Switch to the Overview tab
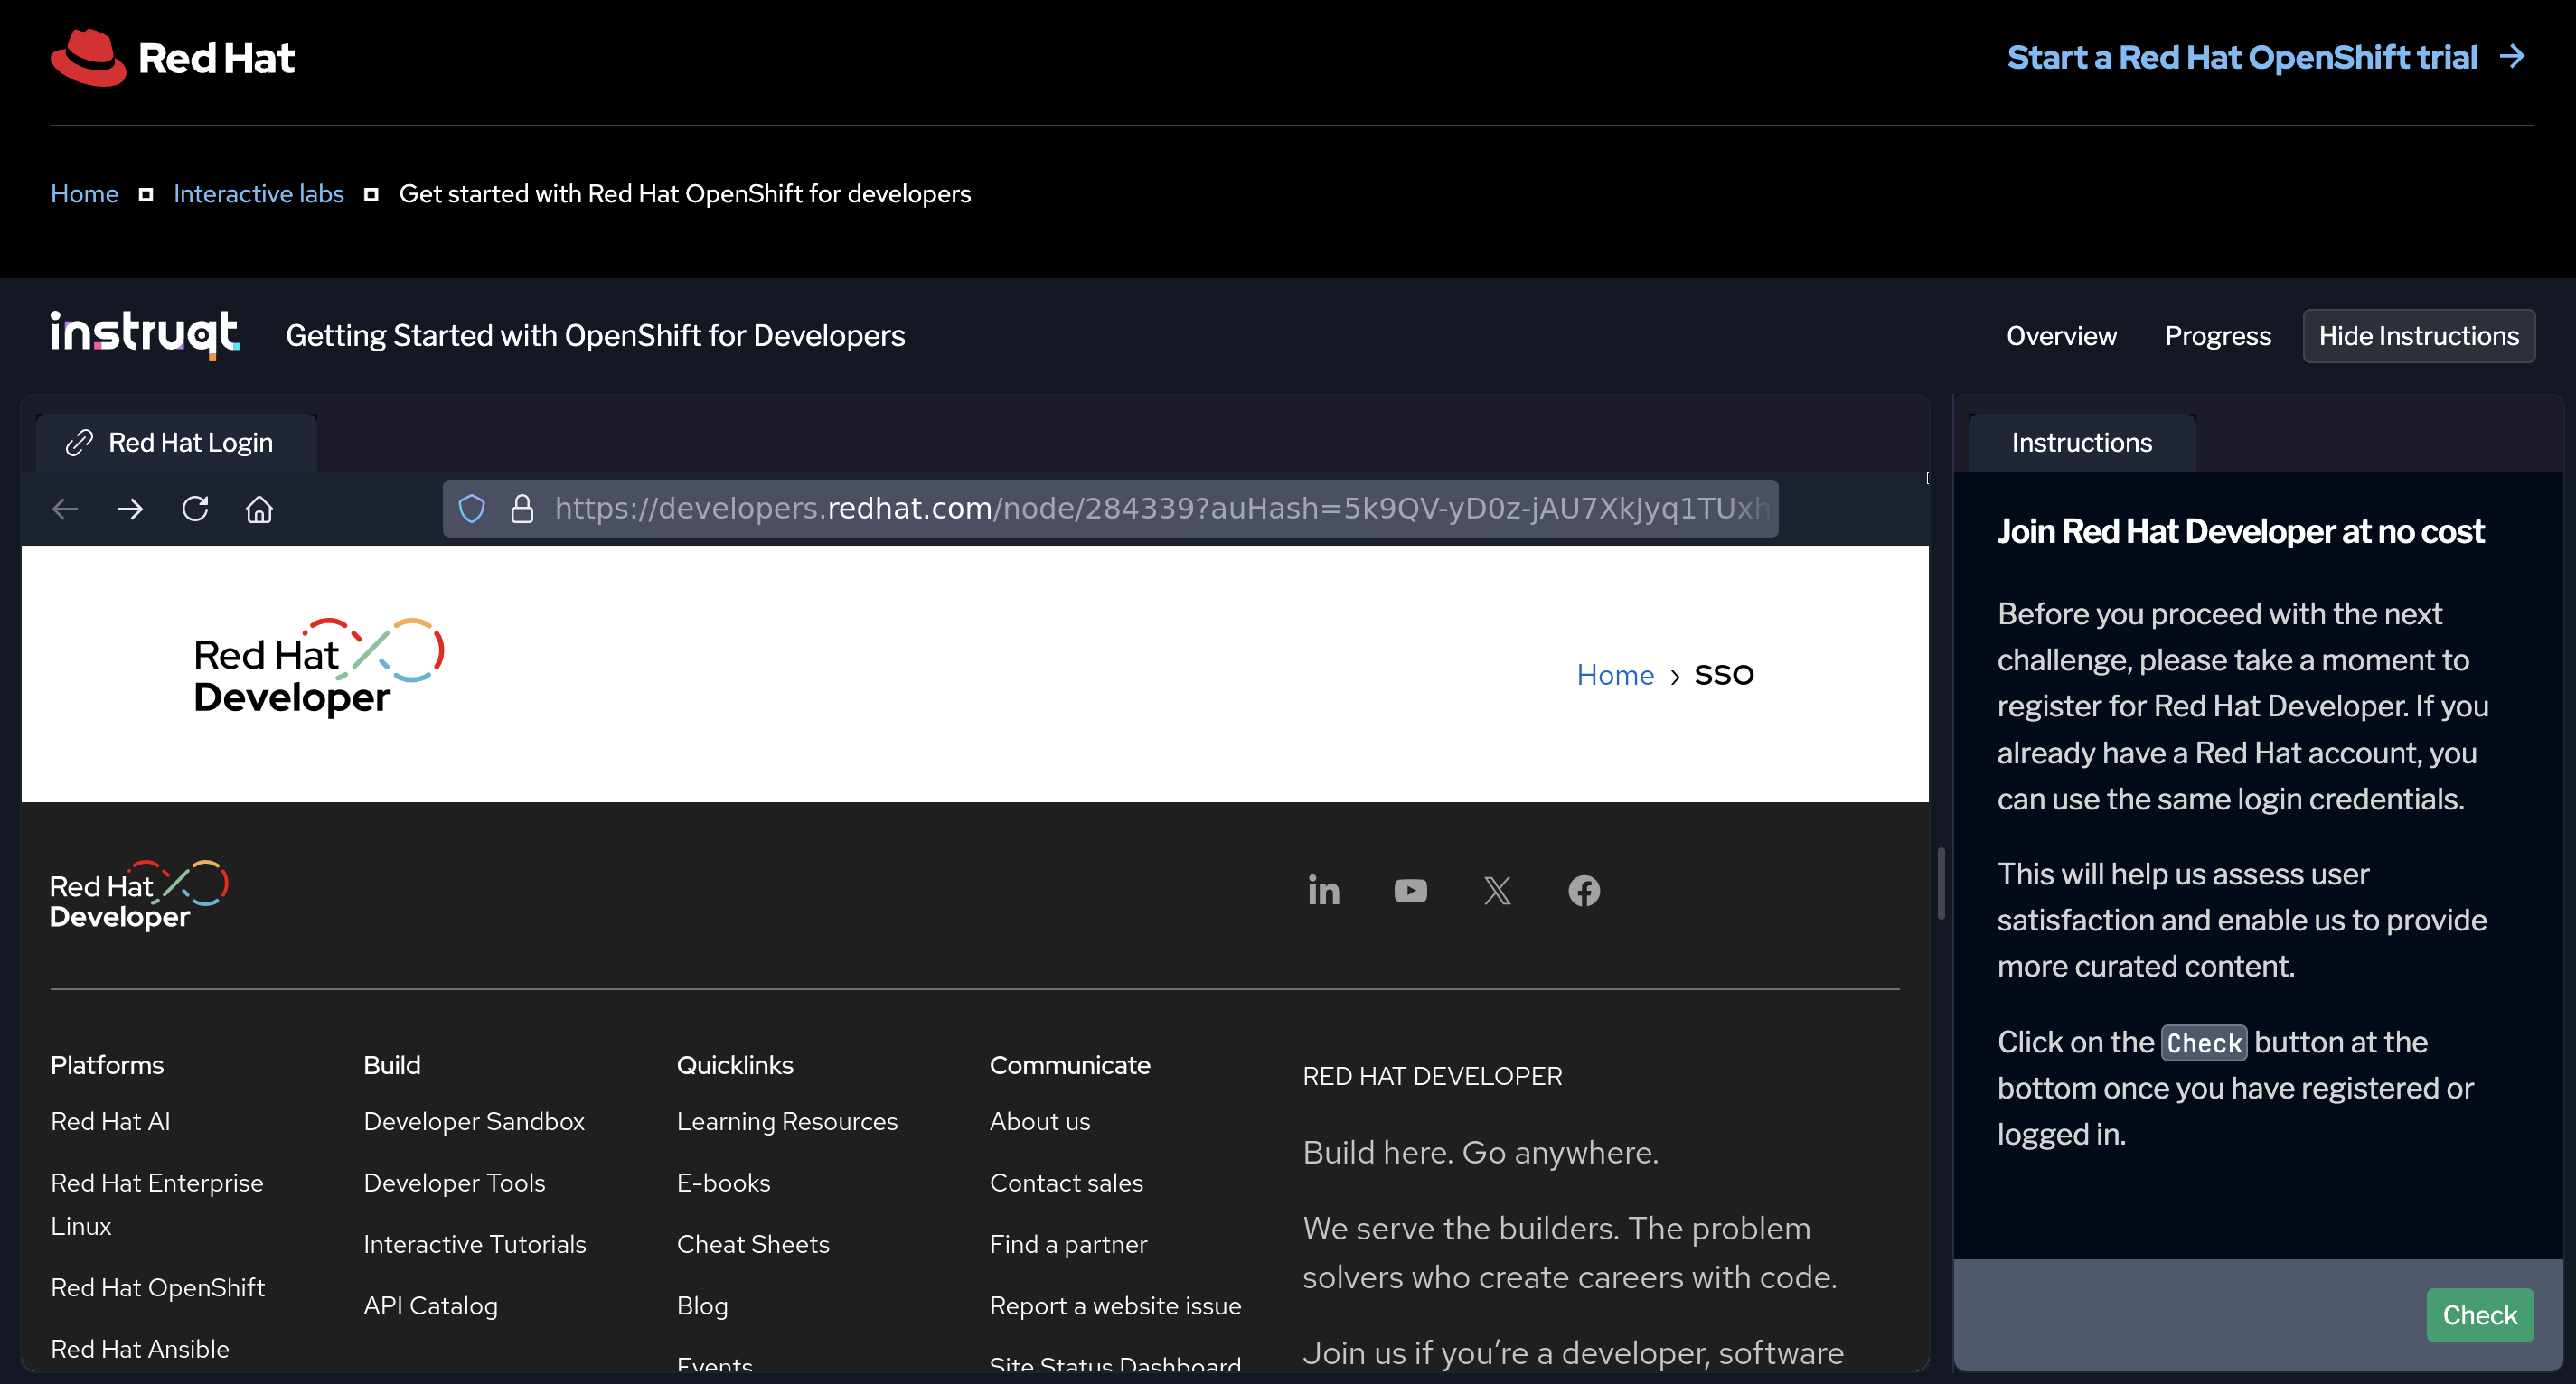The image size is (2576, 1384). point(2061,336)
